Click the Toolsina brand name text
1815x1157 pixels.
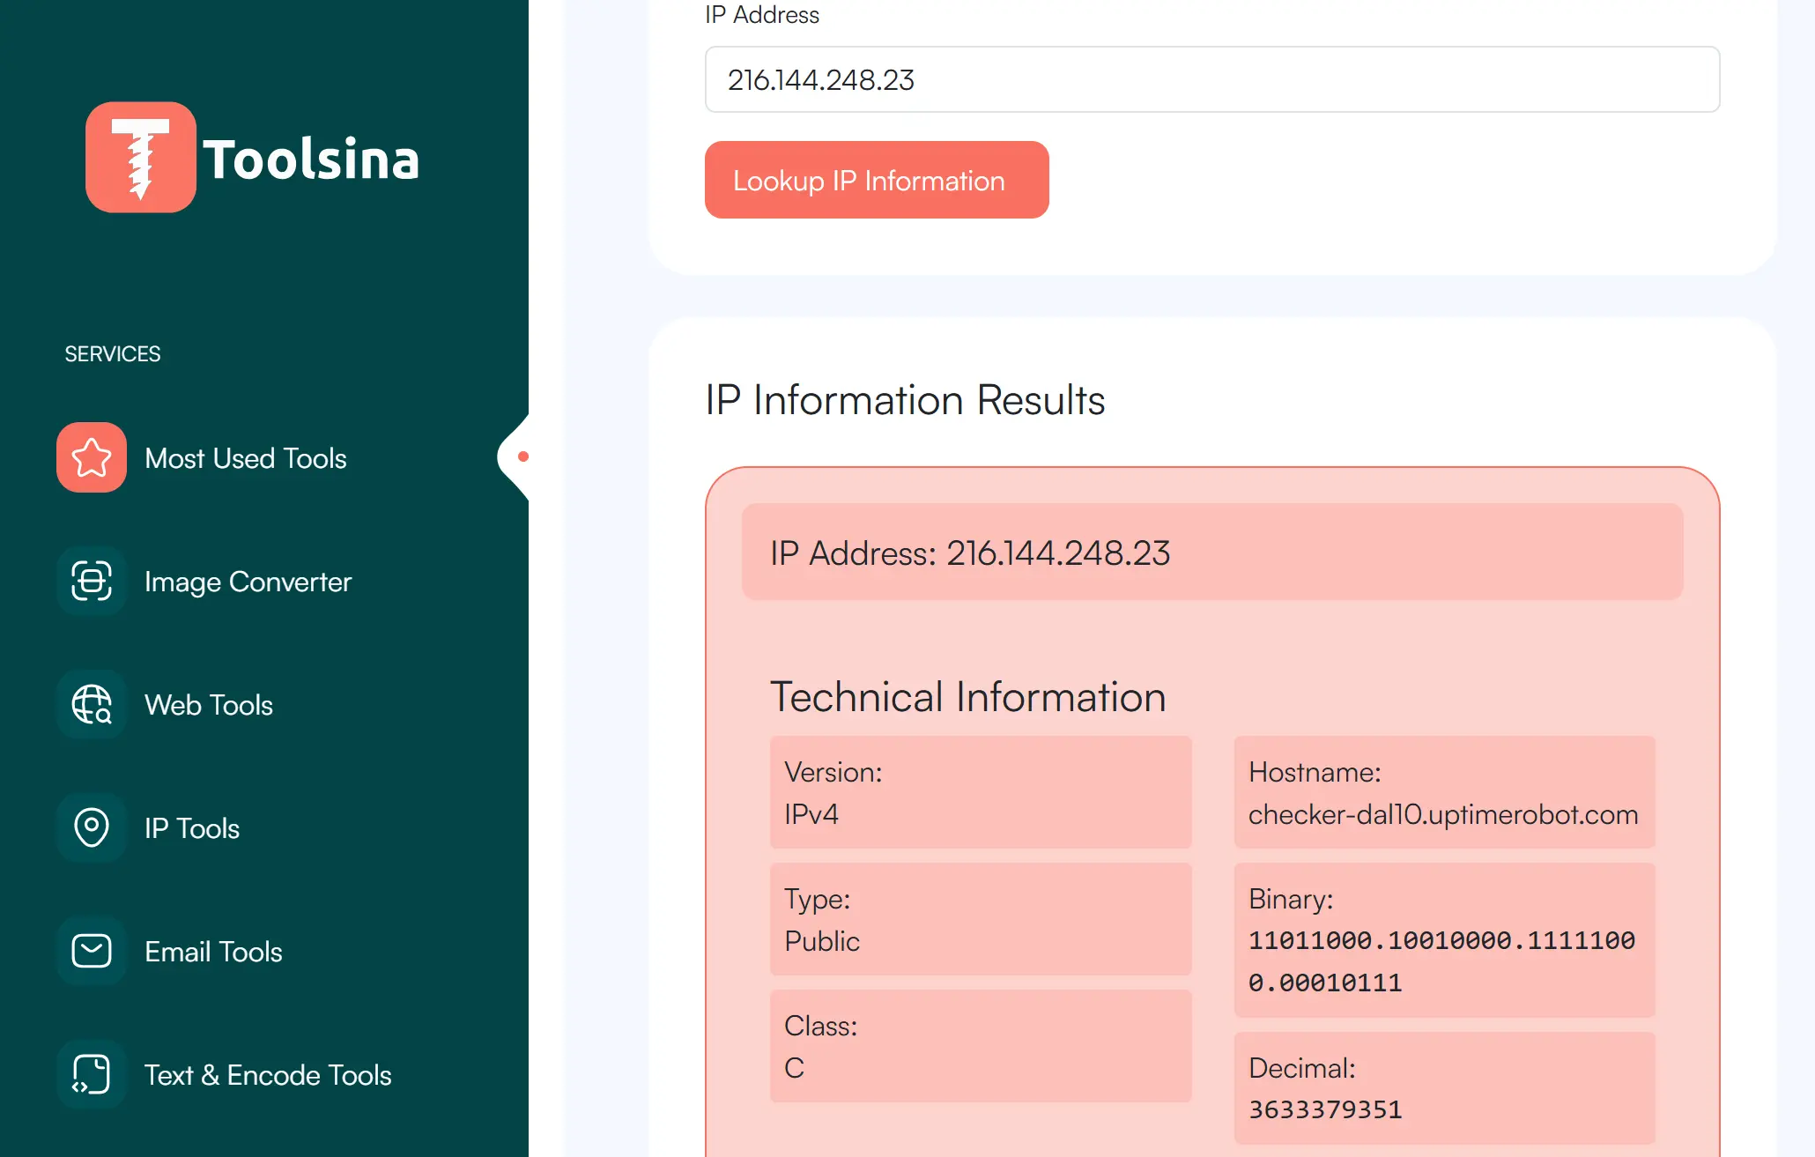coord(311,159)
